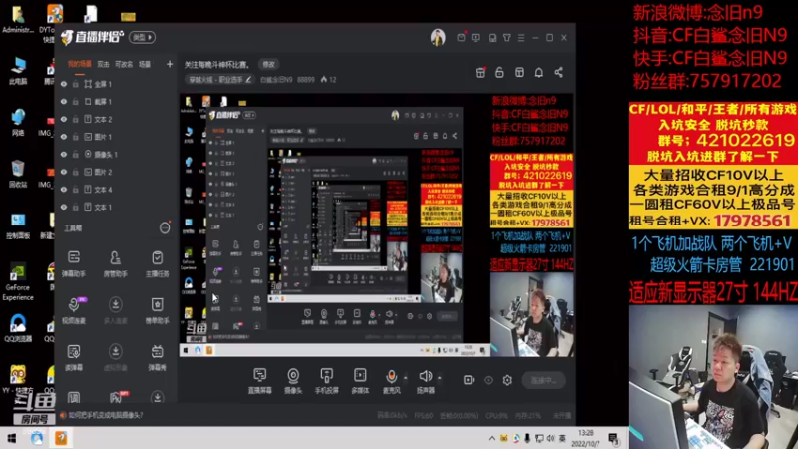Image resolution: width=798 pixels, height=449 pixels.
Task: Add 摄像头 camera source from bottom bar
Action: pos(293,381)
